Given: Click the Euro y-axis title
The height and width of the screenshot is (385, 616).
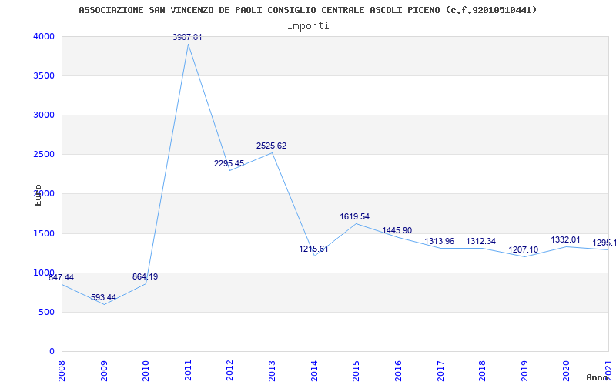Looking at the screenshot, I should [38, 196].
